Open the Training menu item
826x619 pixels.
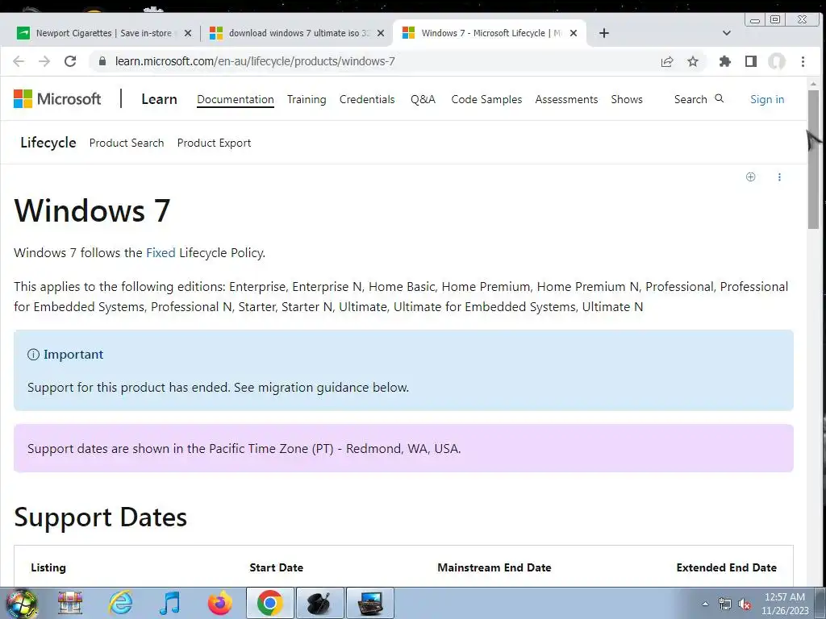[x=307, y=99]
